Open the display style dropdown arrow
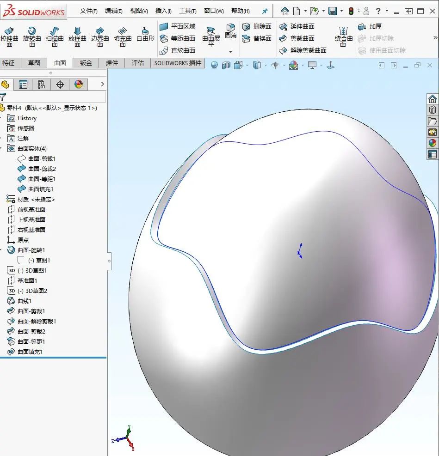 [x=265, y=65]
